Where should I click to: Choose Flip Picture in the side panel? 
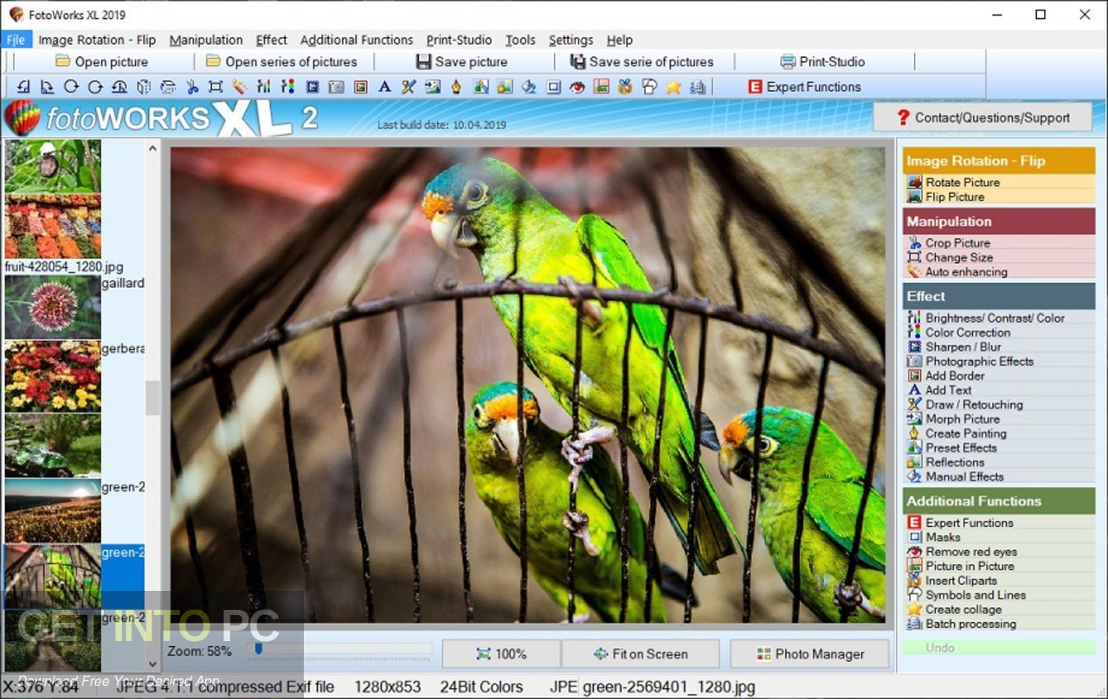954,196
